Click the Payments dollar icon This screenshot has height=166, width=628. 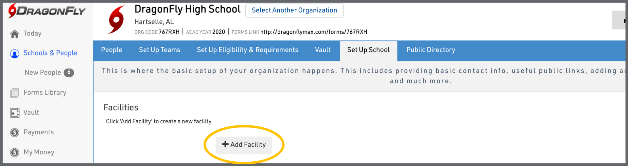(15, 132)
